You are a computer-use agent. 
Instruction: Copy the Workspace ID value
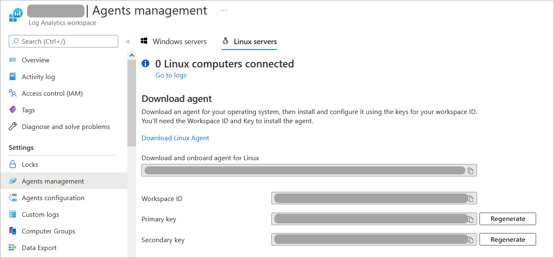pos(471,198)
